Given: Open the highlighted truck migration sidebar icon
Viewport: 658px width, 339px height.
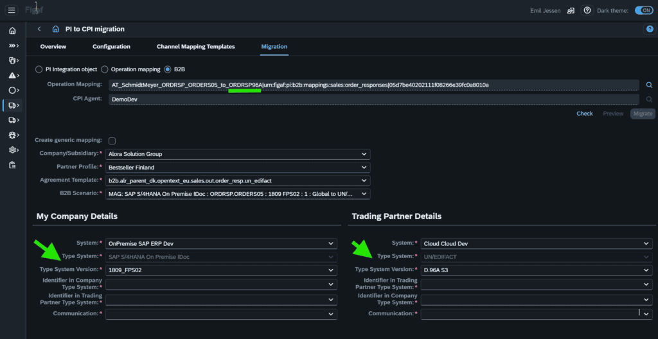Looking at the screenshot, I should point(13,105).
